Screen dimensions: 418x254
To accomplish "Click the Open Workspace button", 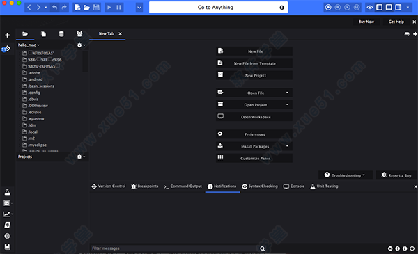I will [x=254, y=117].
